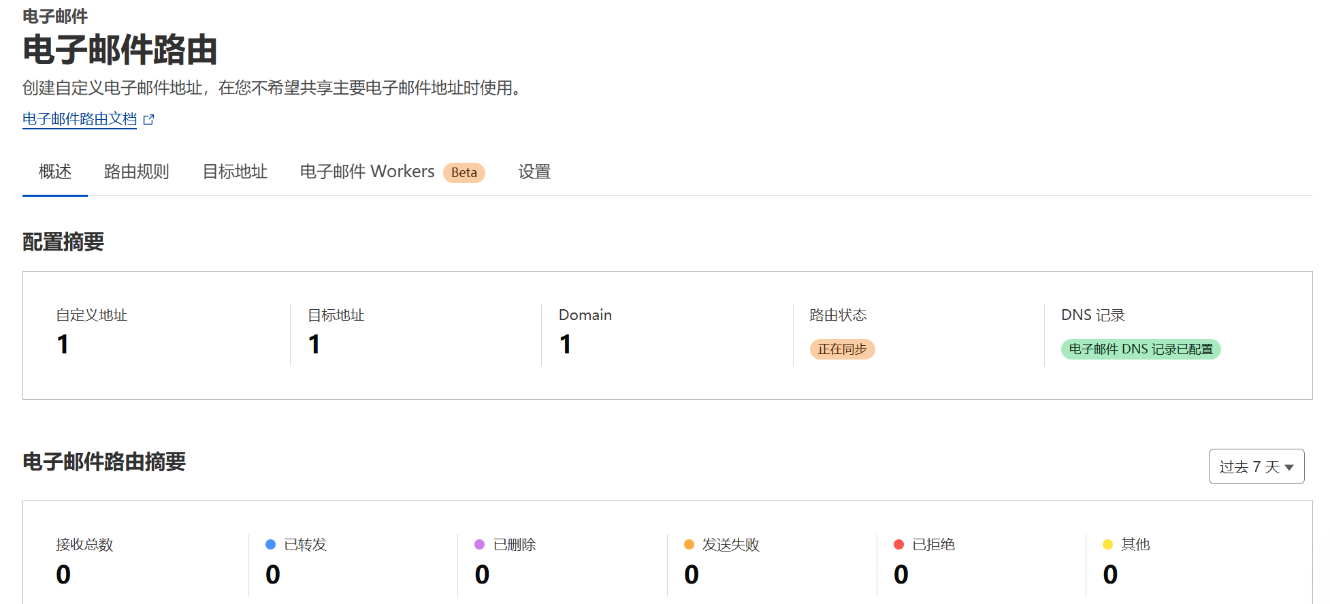This screenshot has width=1330, height=604.
Task: Click the 正在同步 routing status badge
Action: pyautogui.click(x=842, y=349)
